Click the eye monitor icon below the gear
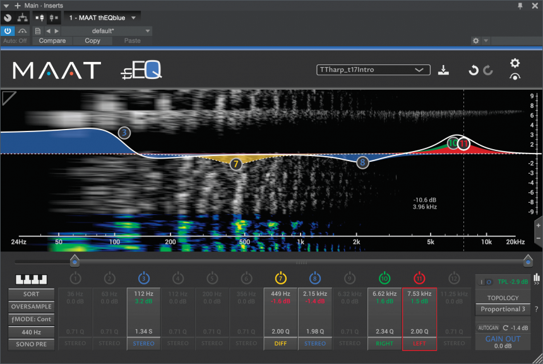This screenshot has height=364, width=543. pos(515,77)
